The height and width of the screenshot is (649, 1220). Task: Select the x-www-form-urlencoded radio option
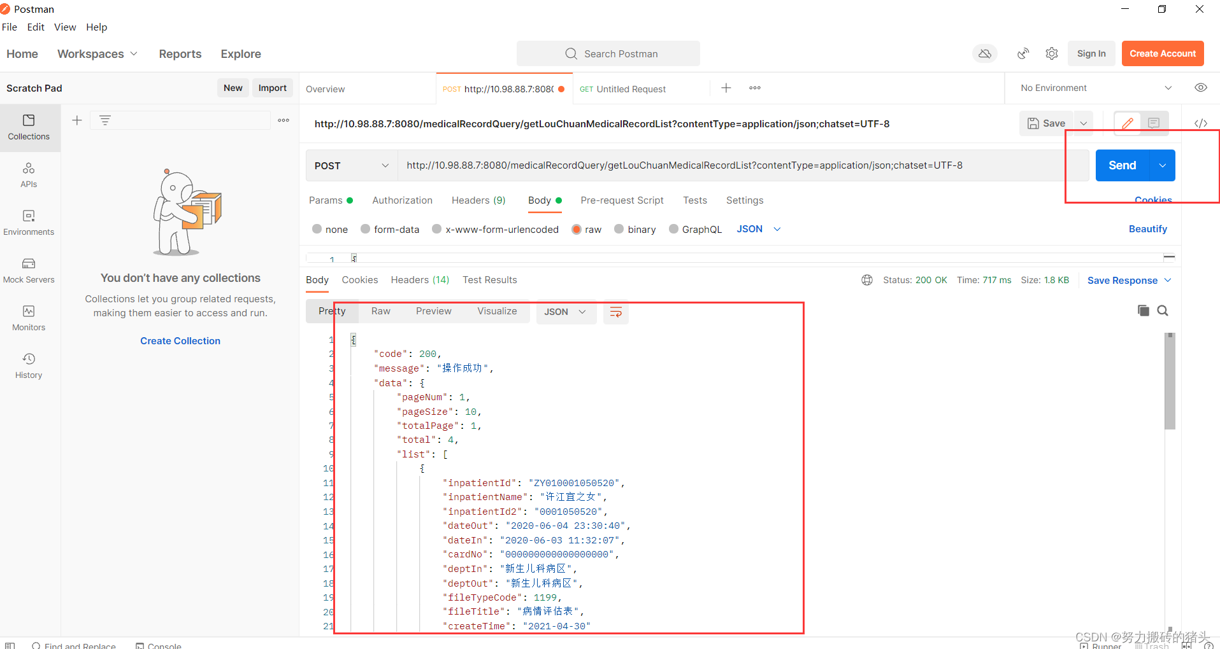coord(436,229)
